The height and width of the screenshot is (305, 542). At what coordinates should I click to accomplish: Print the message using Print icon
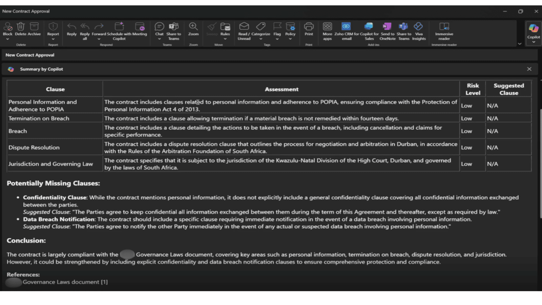point(309,27)
